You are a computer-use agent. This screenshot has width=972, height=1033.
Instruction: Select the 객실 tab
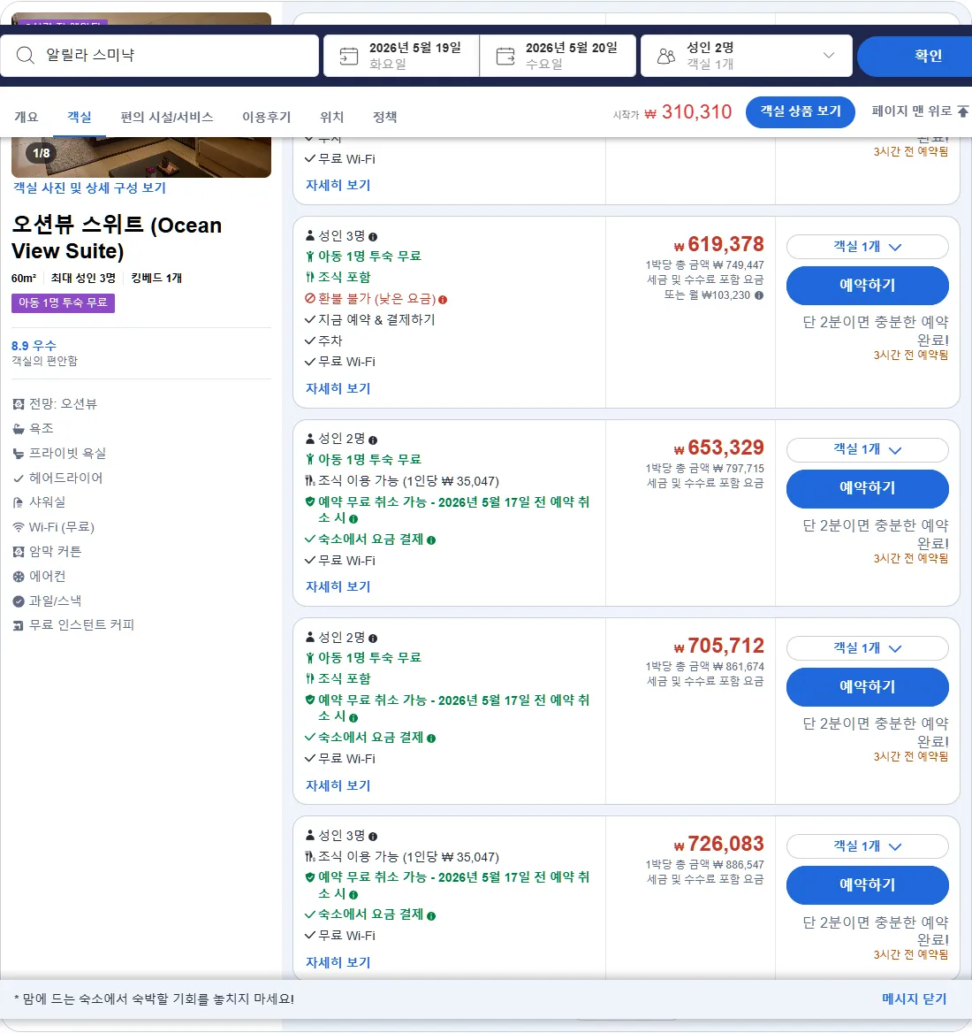pos(79,118)
